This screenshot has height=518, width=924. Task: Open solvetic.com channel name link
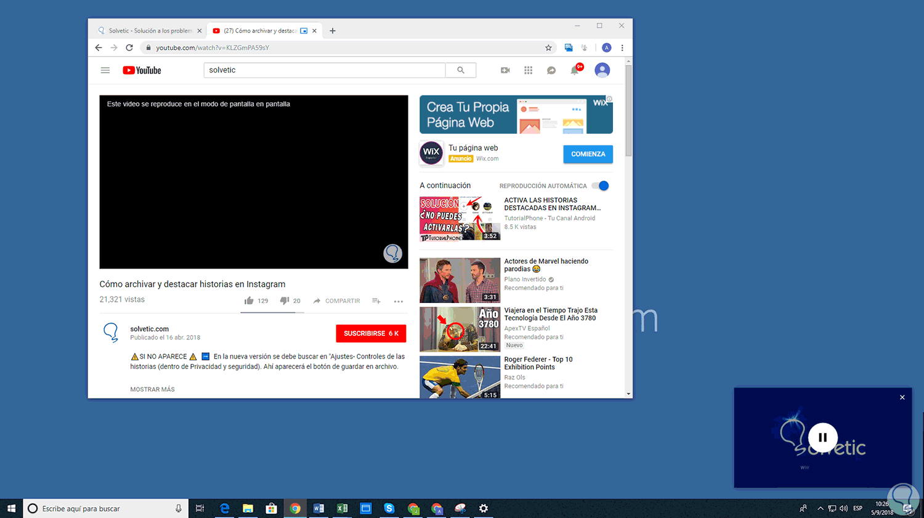coord(150,329)
